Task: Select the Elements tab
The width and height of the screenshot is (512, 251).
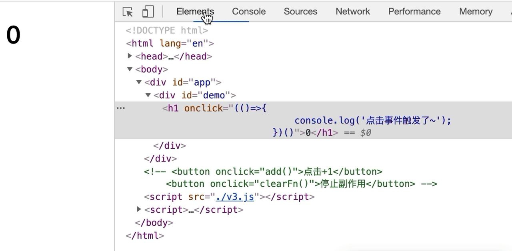Action: (x=195, y=12)
